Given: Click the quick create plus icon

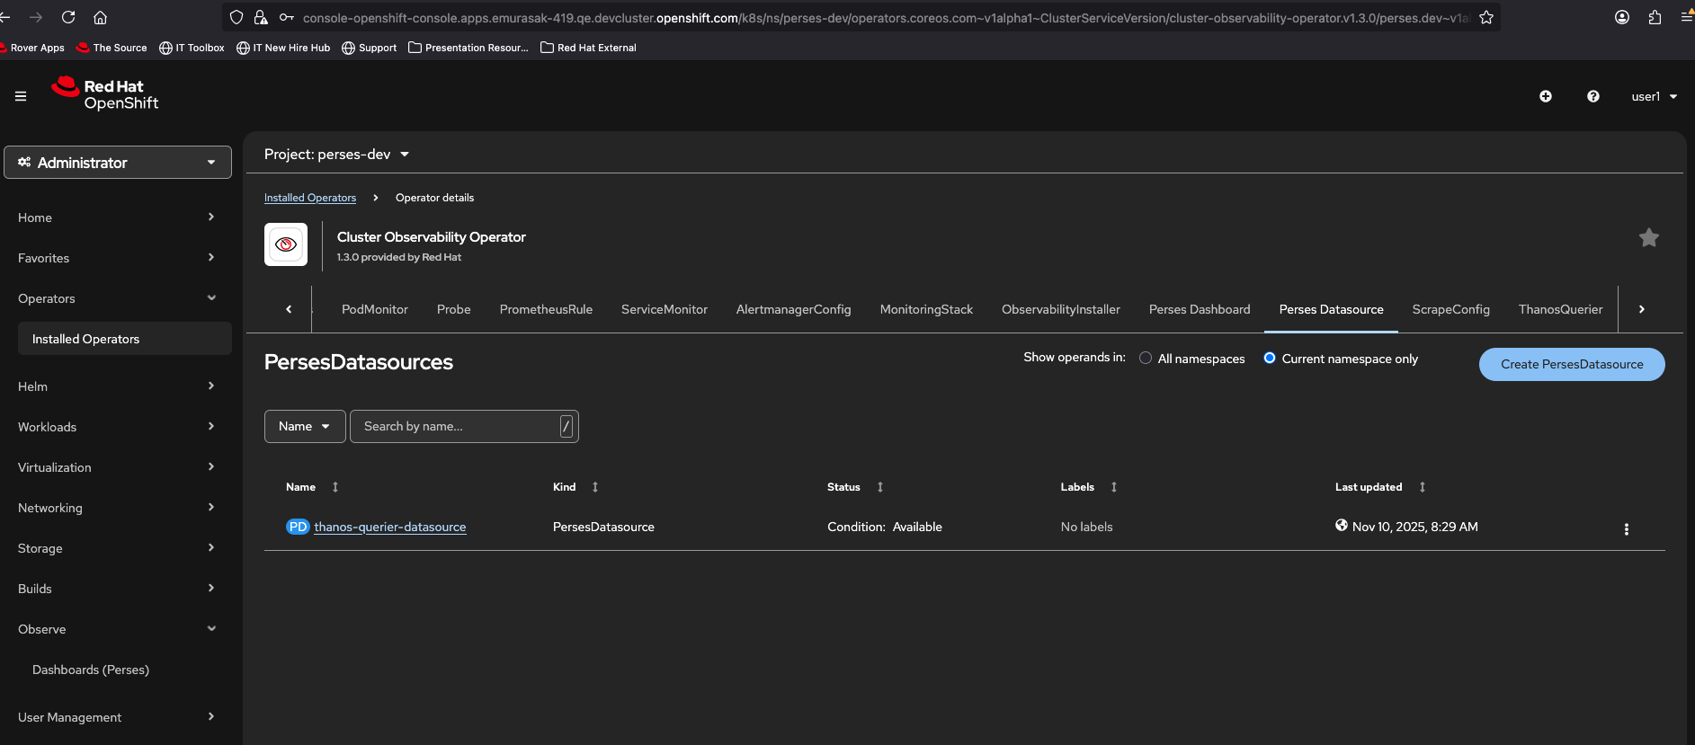Looking at the screenshot, I should click(x=1545, y=96).
